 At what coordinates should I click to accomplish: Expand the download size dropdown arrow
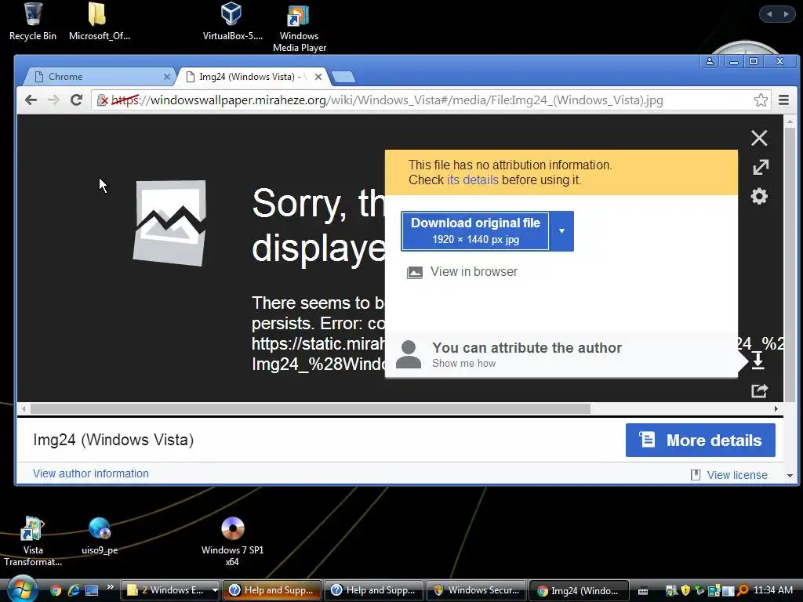click(x=561, y=231)
